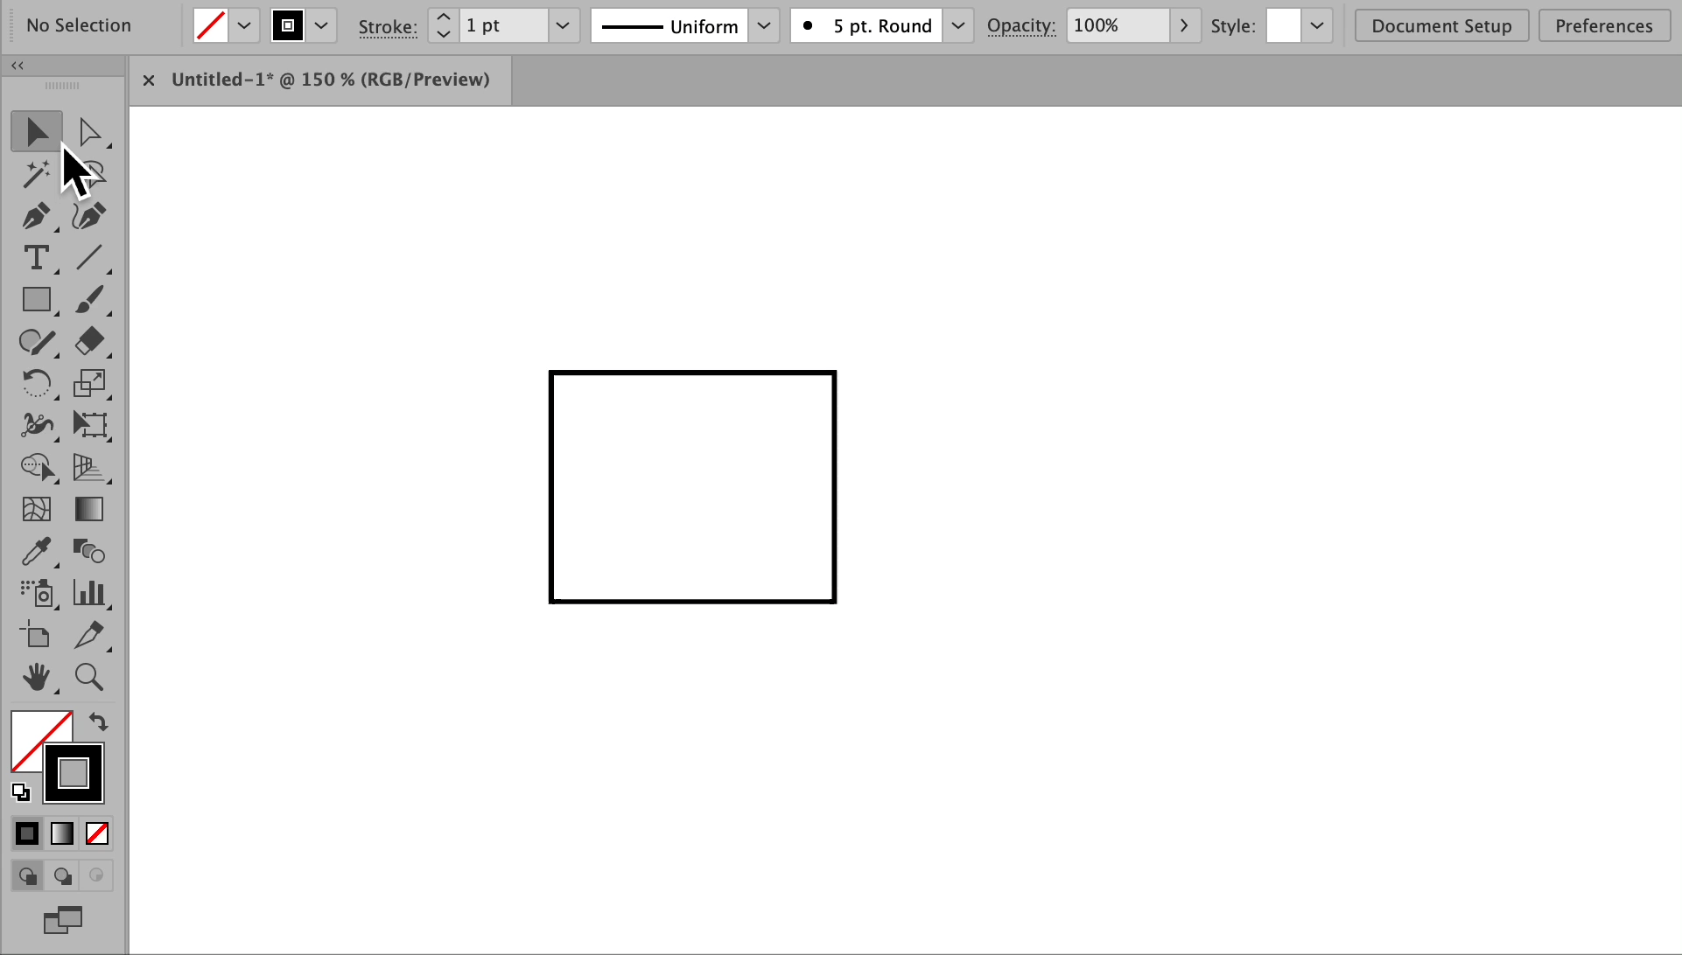Select the Pen tool

pyautogui.click(x=36, y=215)
